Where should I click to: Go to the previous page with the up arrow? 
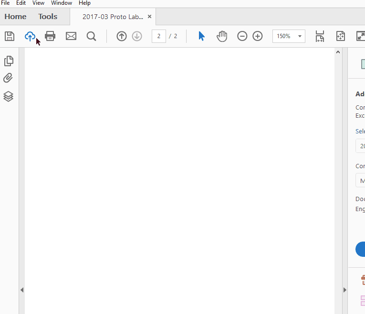[122, 36]
